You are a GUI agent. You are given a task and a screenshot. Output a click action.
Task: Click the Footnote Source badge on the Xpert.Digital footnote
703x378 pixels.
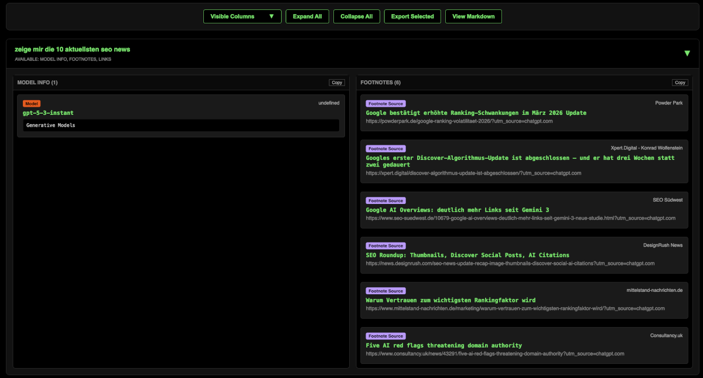pyautogui.click(x=385, y=148)
